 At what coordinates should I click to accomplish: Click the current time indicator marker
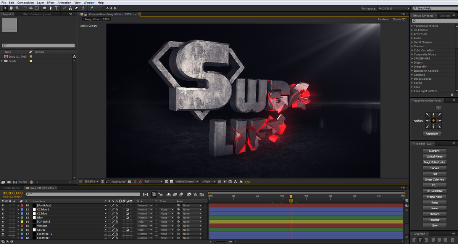click(291, 196)
